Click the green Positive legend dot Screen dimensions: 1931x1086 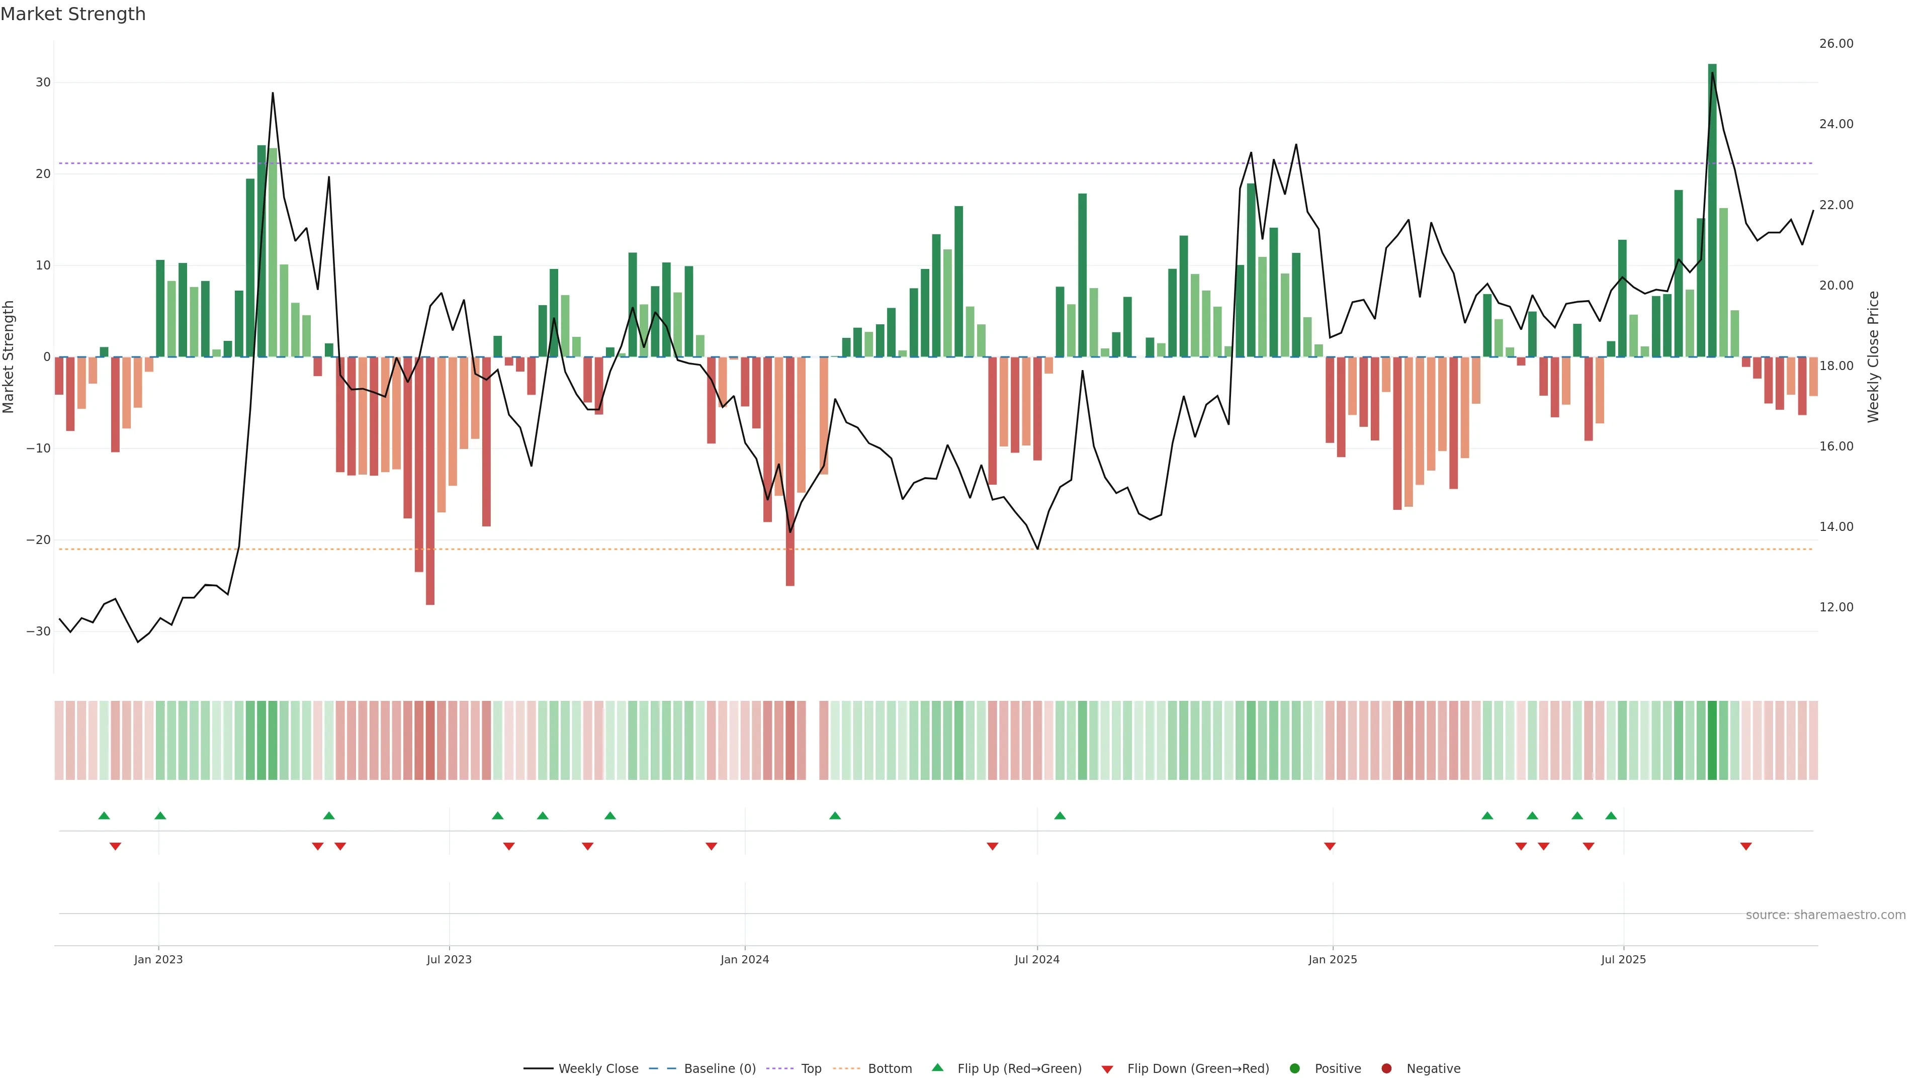point(1294,1069)
